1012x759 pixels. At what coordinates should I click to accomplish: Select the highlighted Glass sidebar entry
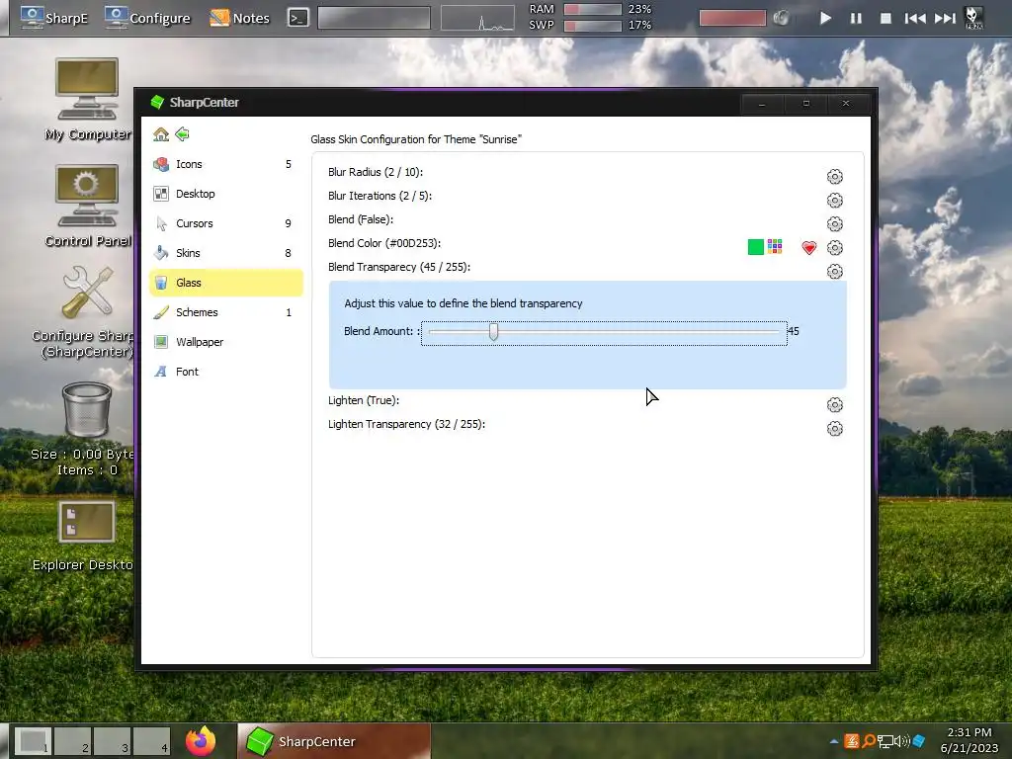click(226, 283)
